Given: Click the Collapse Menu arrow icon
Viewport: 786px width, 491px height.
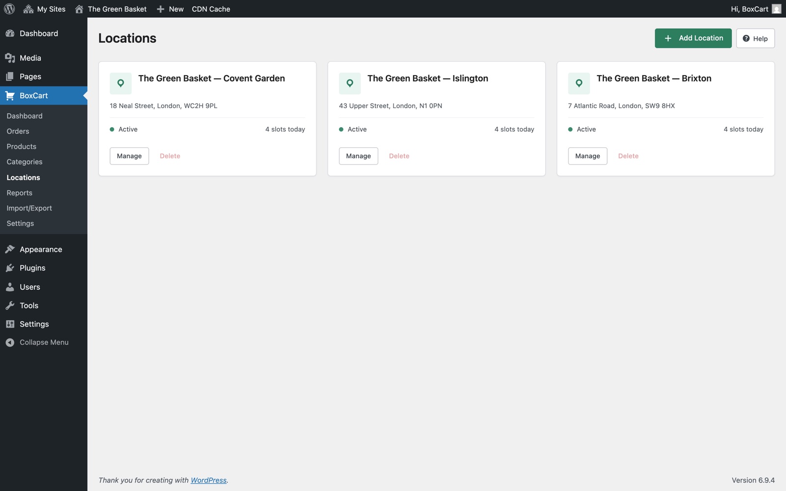Looking at the screenshot, I should [10, 343].
